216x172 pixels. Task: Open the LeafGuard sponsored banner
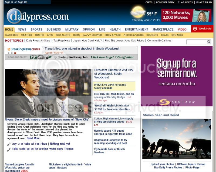click(71, 57)
